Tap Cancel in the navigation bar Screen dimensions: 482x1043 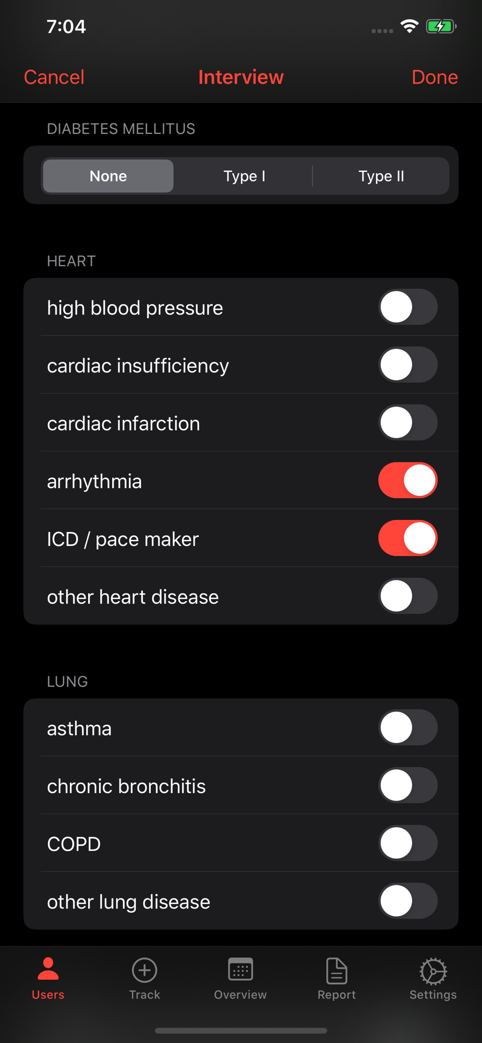coord(54,77)
